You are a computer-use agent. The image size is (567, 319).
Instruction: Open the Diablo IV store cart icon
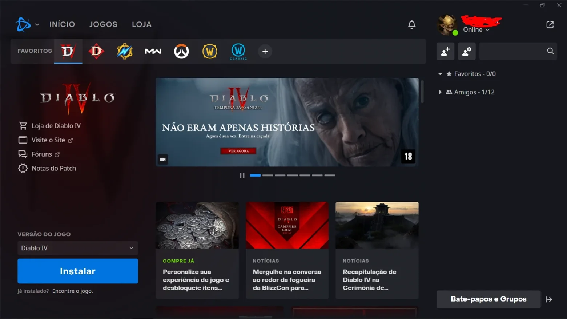click(x=23, y=126)
